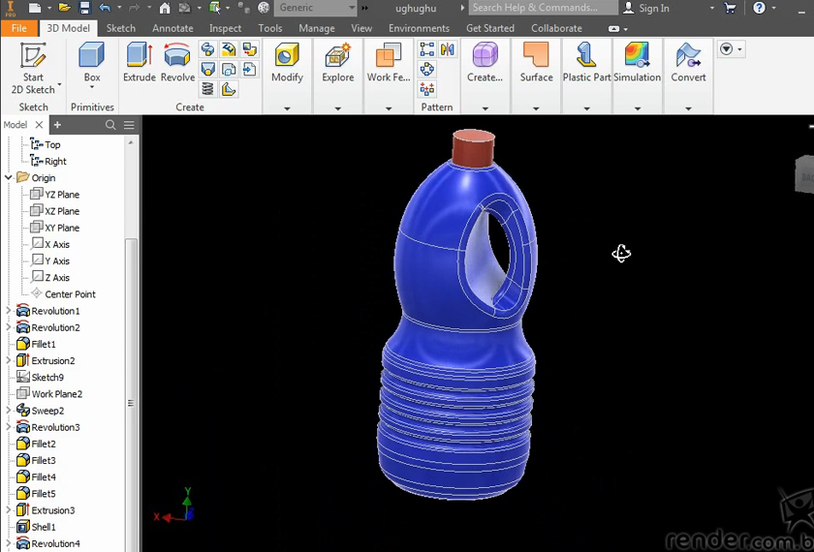This screenshot has width=814, height=552.
Task: Select the Extrude tool
Action: coord(139,64)
